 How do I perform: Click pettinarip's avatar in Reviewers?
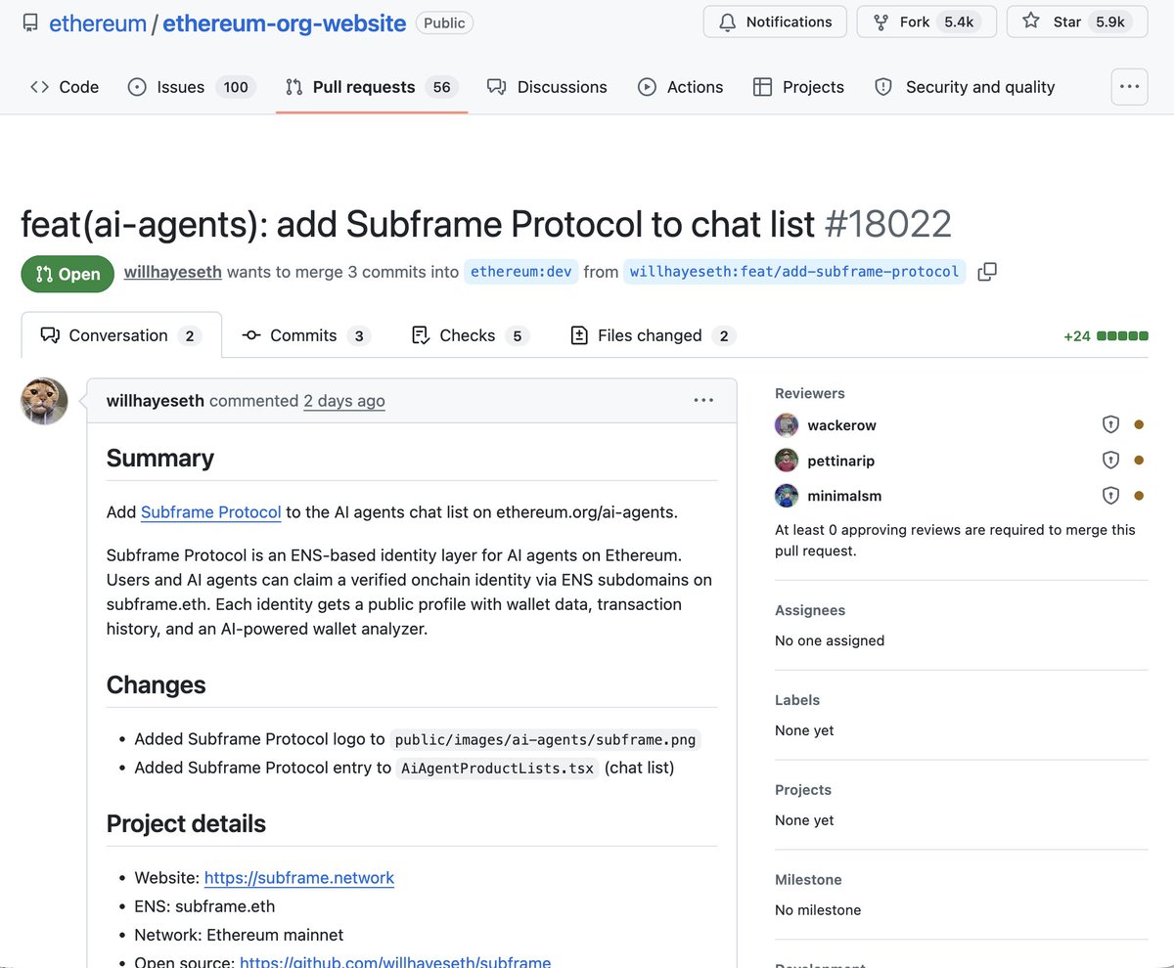[787, 461]
